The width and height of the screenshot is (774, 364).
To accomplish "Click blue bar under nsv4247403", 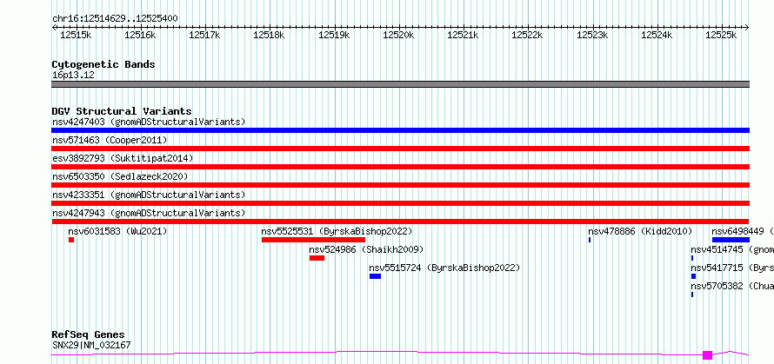I will coord(400,130).
